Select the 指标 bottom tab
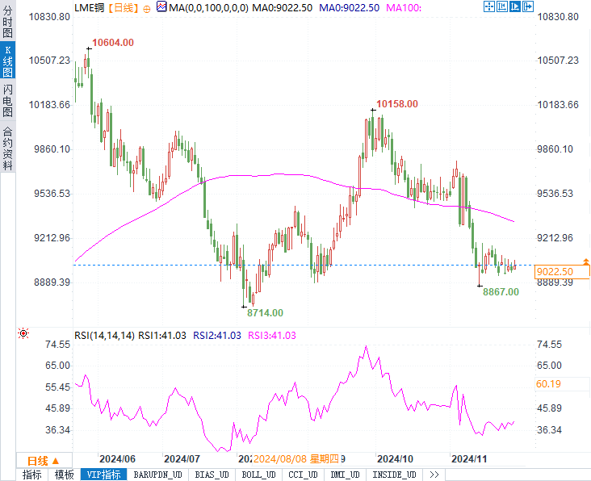591x481 pixels. [32, 475]
